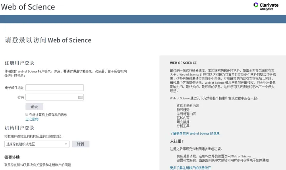Click the 研究数据 list item
Image resolution: width=286 pixels, height=170 pixels.
[x=183, y=122]
